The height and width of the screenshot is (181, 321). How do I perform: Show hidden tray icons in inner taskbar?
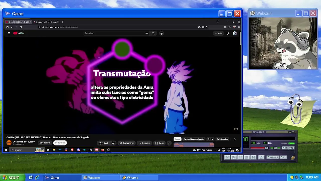pos(216,150)
